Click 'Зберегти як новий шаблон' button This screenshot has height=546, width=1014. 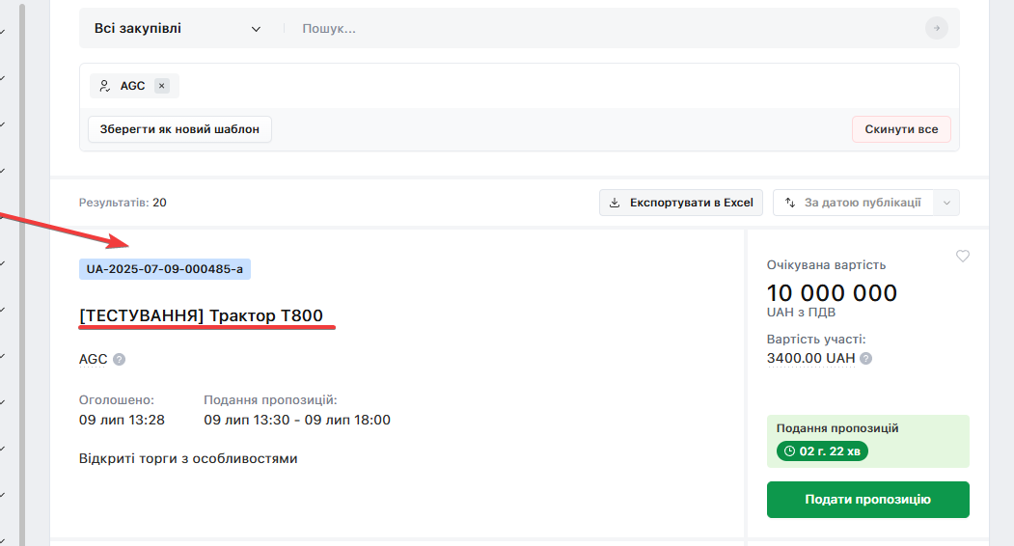click(x=179, y=129)
